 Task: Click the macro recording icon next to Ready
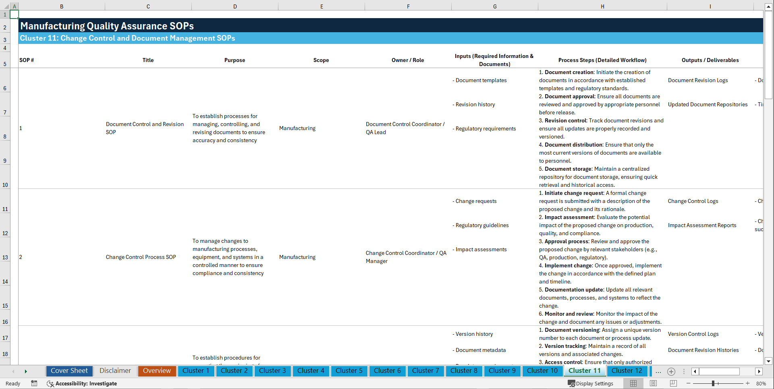pyautogui.click(x=34, y=383)
